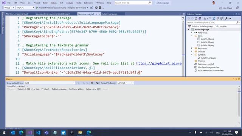This screenshot has width=242, height=136.
Task: Toggle Word Wrap in Output panel
Action: pos(97,83)
